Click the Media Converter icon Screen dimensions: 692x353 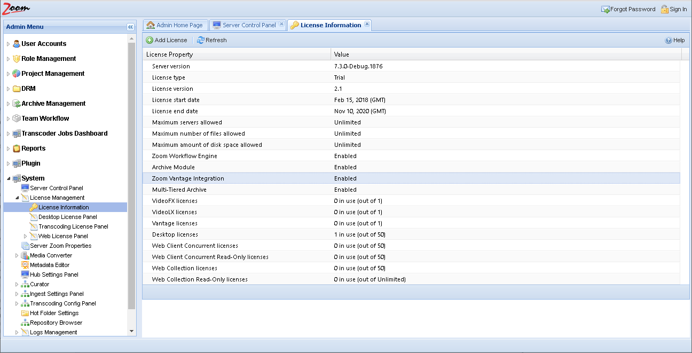[25, 255]
